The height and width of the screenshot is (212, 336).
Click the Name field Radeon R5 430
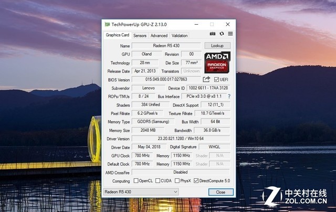[x=166, y=46]
